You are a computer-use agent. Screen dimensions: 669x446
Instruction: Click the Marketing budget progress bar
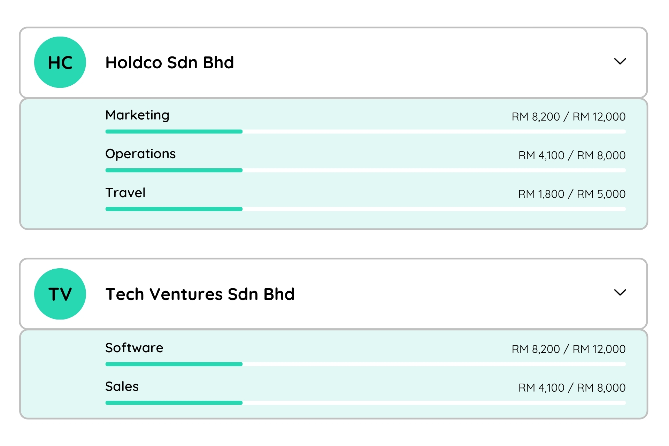[365, 132]
